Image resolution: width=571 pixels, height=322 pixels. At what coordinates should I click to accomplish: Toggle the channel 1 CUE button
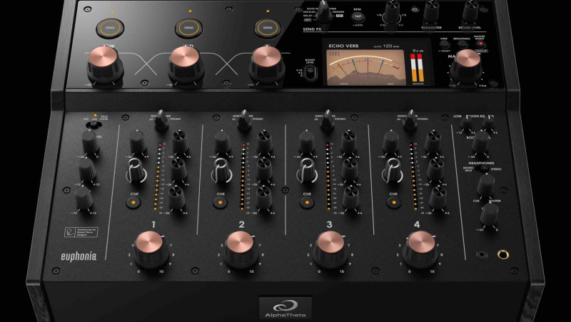pyautogui.click(x=133, y=202)
